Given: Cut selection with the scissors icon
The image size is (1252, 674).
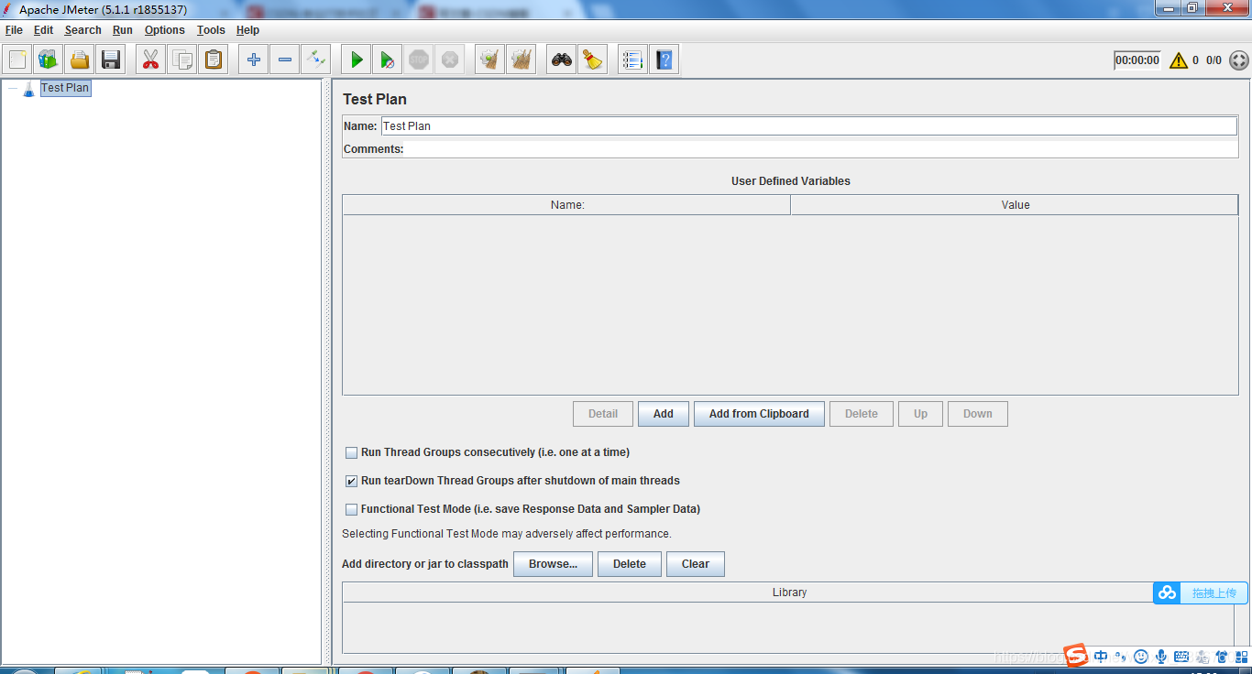Looking at the screenshot, I should pos(150,60).
